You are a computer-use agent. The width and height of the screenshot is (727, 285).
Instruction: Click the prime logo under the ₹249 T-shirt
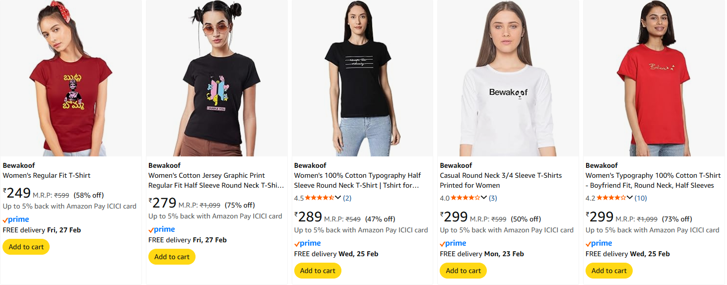click(x=16, y=219)
